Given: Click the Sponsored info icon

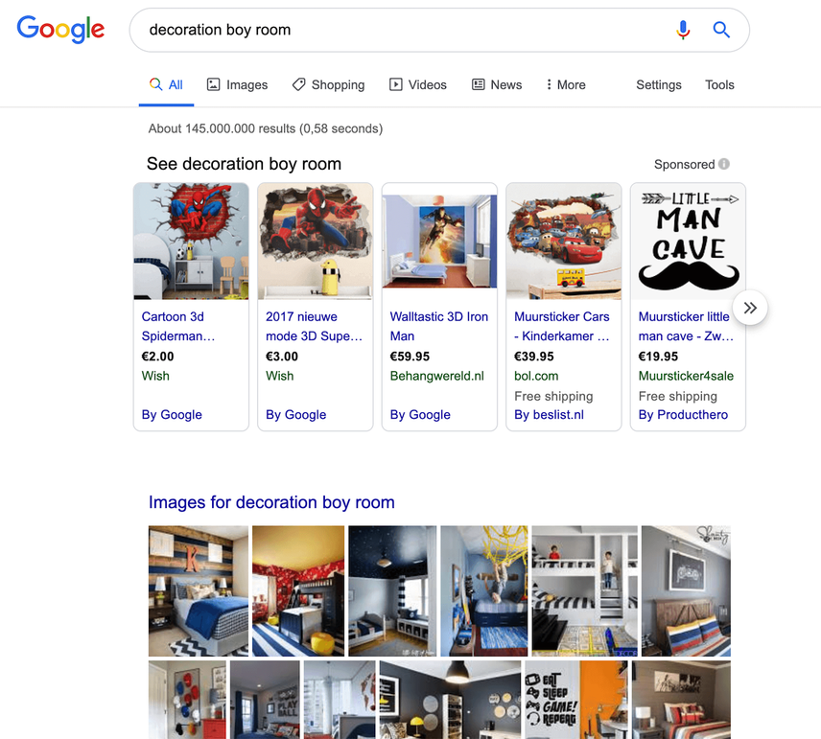Looking at the screenshot, I should point(724,164).
